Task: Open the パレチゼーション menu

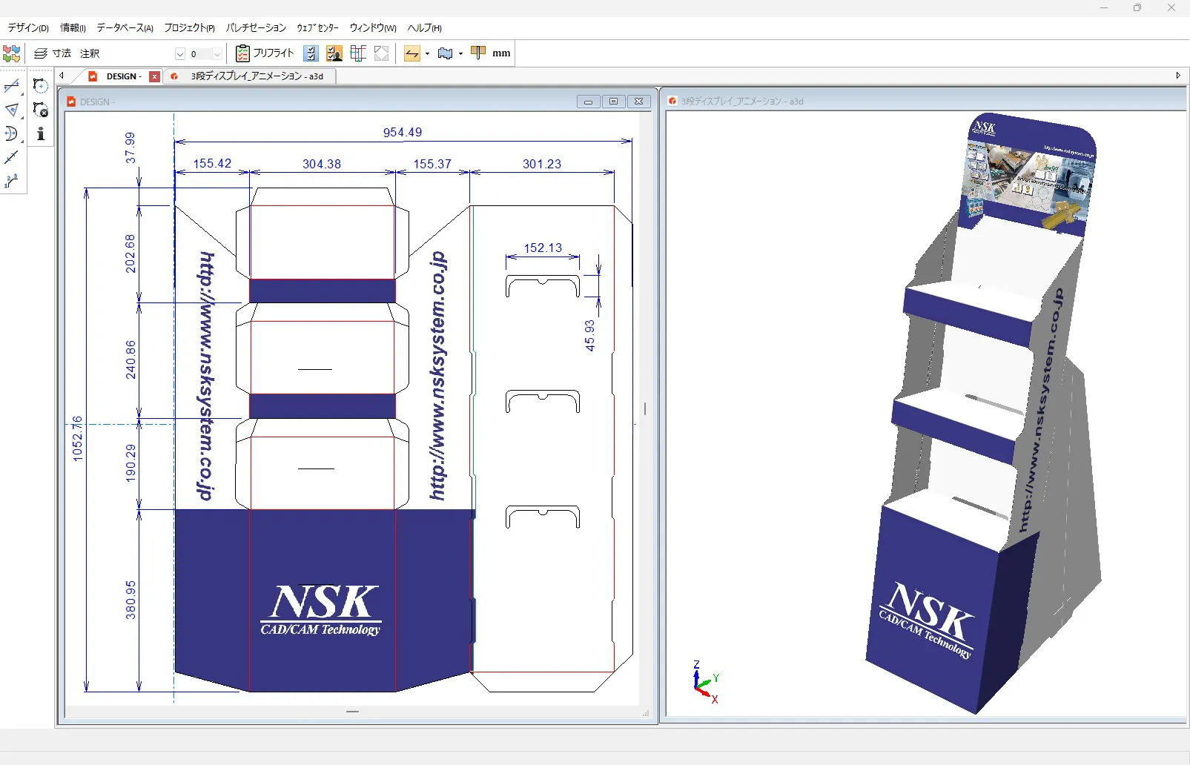Action: click(x=256, y=28)
